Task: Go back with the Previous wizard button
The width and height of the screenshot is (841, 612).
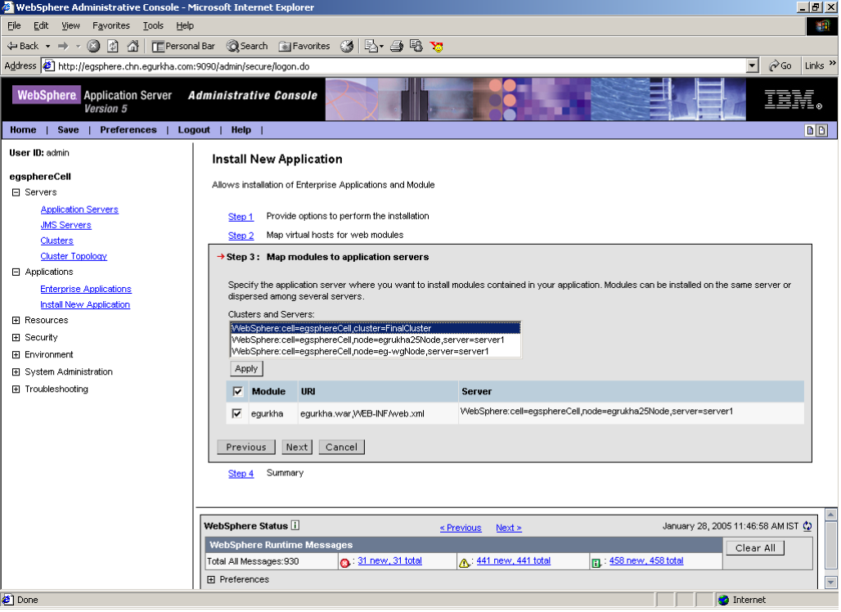Action: [x=245, y=447]
